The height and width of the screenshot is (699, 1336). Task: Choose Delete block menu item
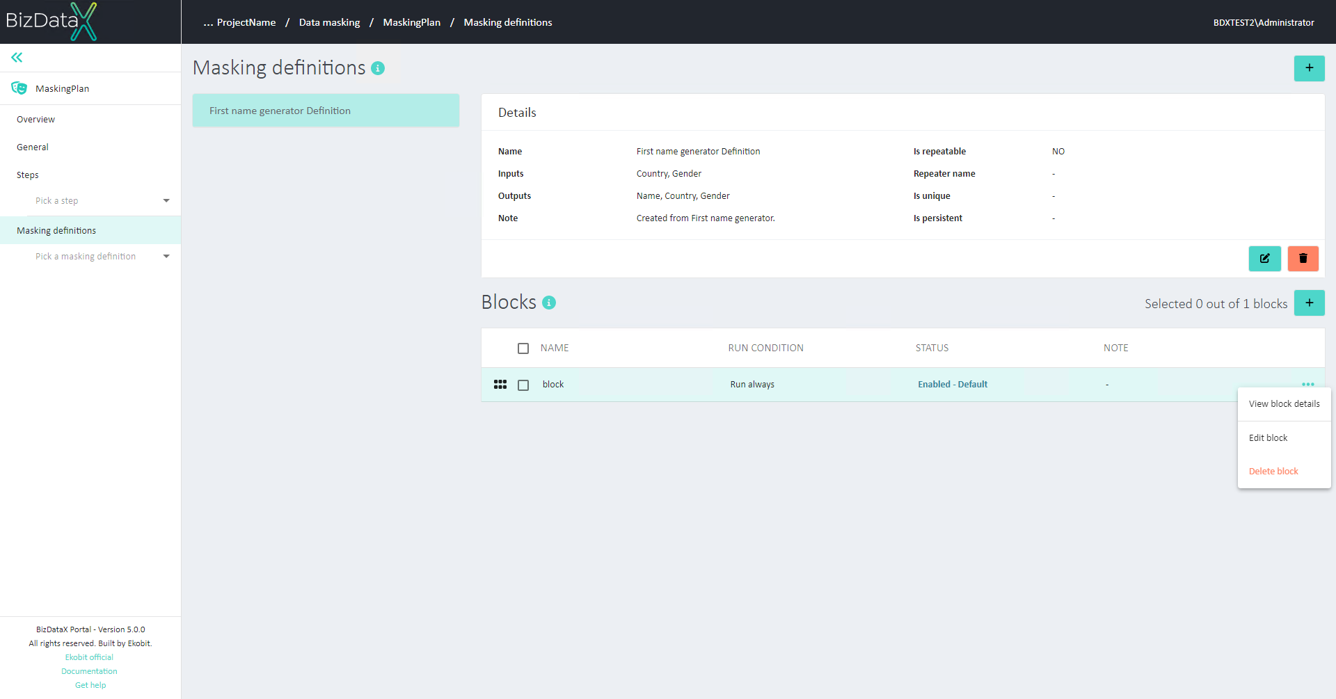(x=1284, y=472)
